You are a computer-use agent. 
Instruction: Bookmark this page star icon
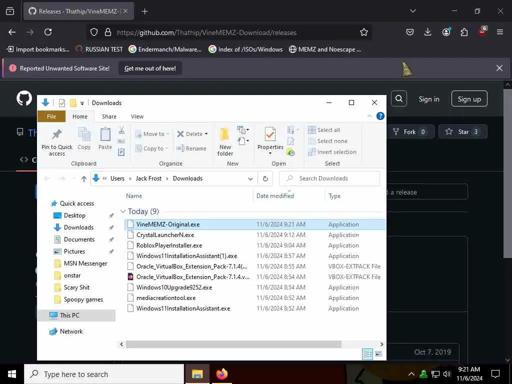tap(364, 32)
